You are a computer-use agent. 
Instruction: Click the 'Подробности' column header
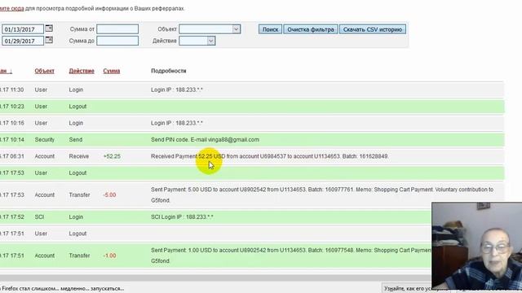click(169, 71)
